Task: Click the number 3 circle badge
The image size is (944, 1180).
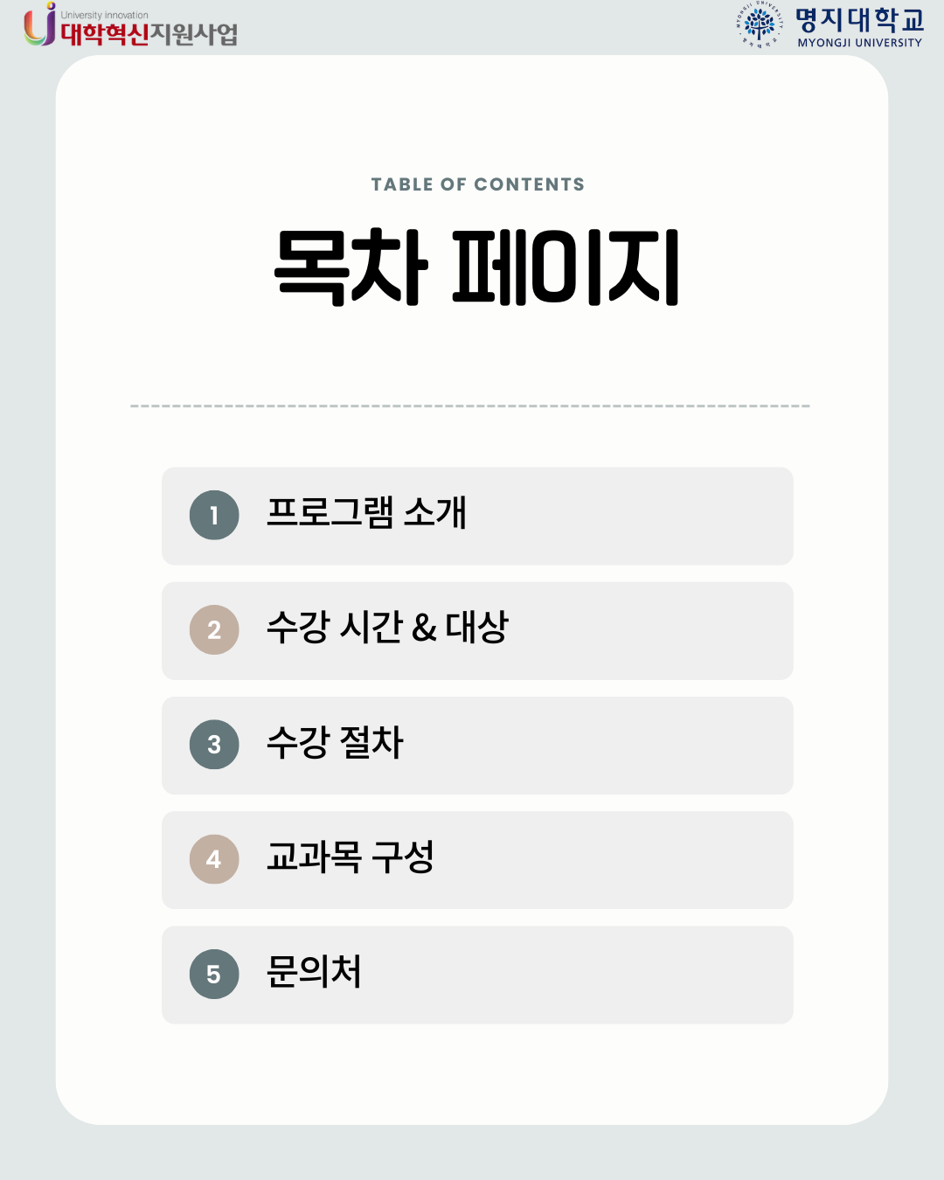Action: point(214,745)
